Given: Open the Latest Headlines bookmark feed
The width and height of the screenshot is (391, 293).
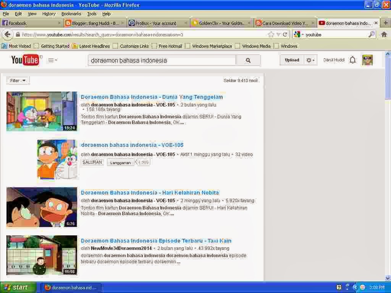Looking at the screenshot, I should 91,46.
